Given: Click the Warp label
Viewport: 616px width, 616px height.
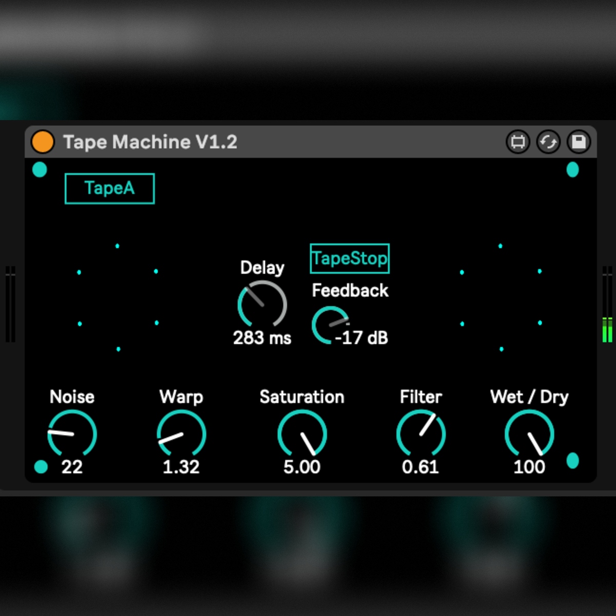Looking at the screenshot, I should click(181, 397).
